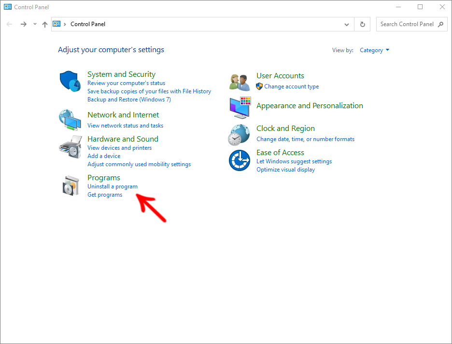The width and height of the screenshot is (452, 344).
Task: Click View devices and printers
Action: point(120,148)
